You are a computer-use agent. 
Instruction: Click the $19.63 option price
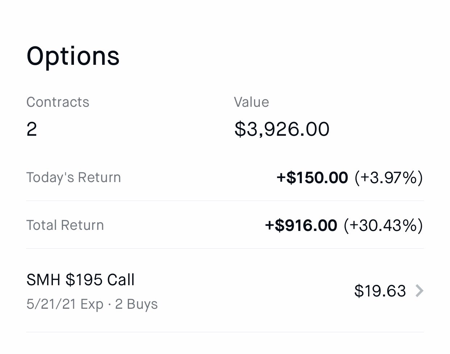tap(380, 291)
